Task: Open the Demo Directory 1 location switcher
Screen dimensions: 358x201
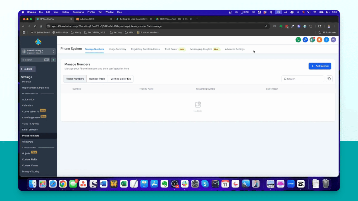Action: [x=38, y=52]
